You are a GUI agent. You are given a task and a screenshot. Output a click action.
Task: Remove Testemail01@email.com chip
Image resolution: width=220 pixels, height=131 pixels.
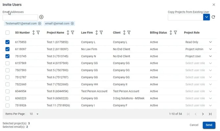(39, 23)
